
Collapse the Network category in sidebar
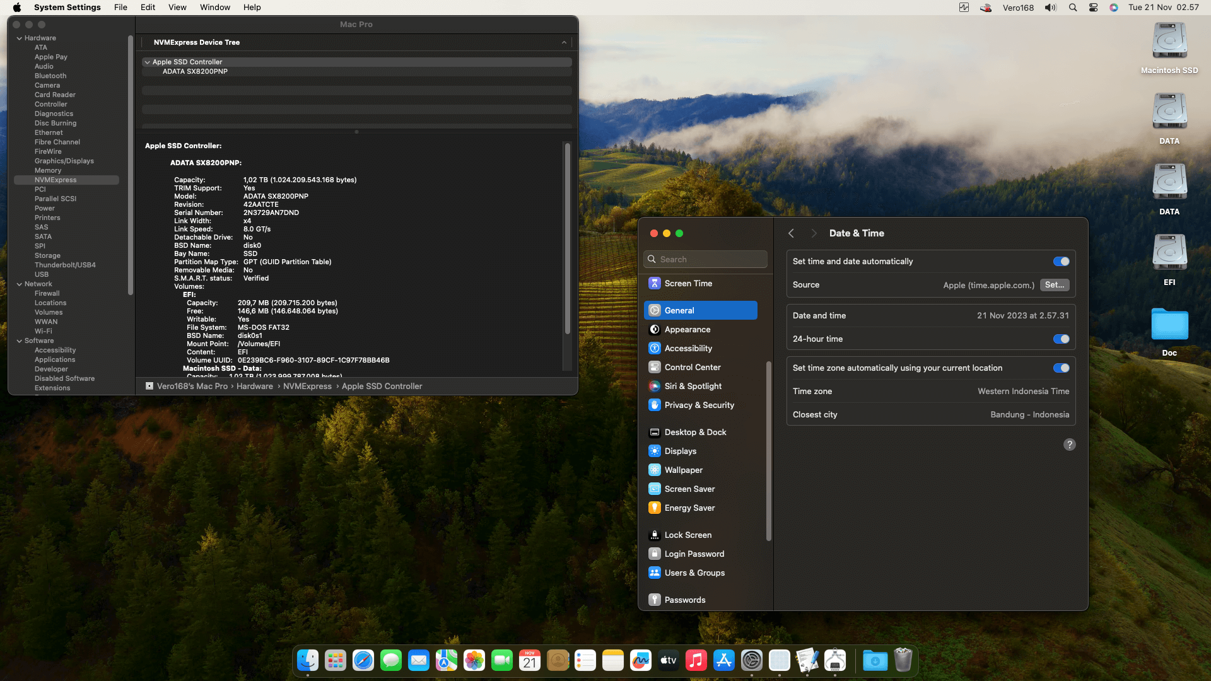coord(20,284)
